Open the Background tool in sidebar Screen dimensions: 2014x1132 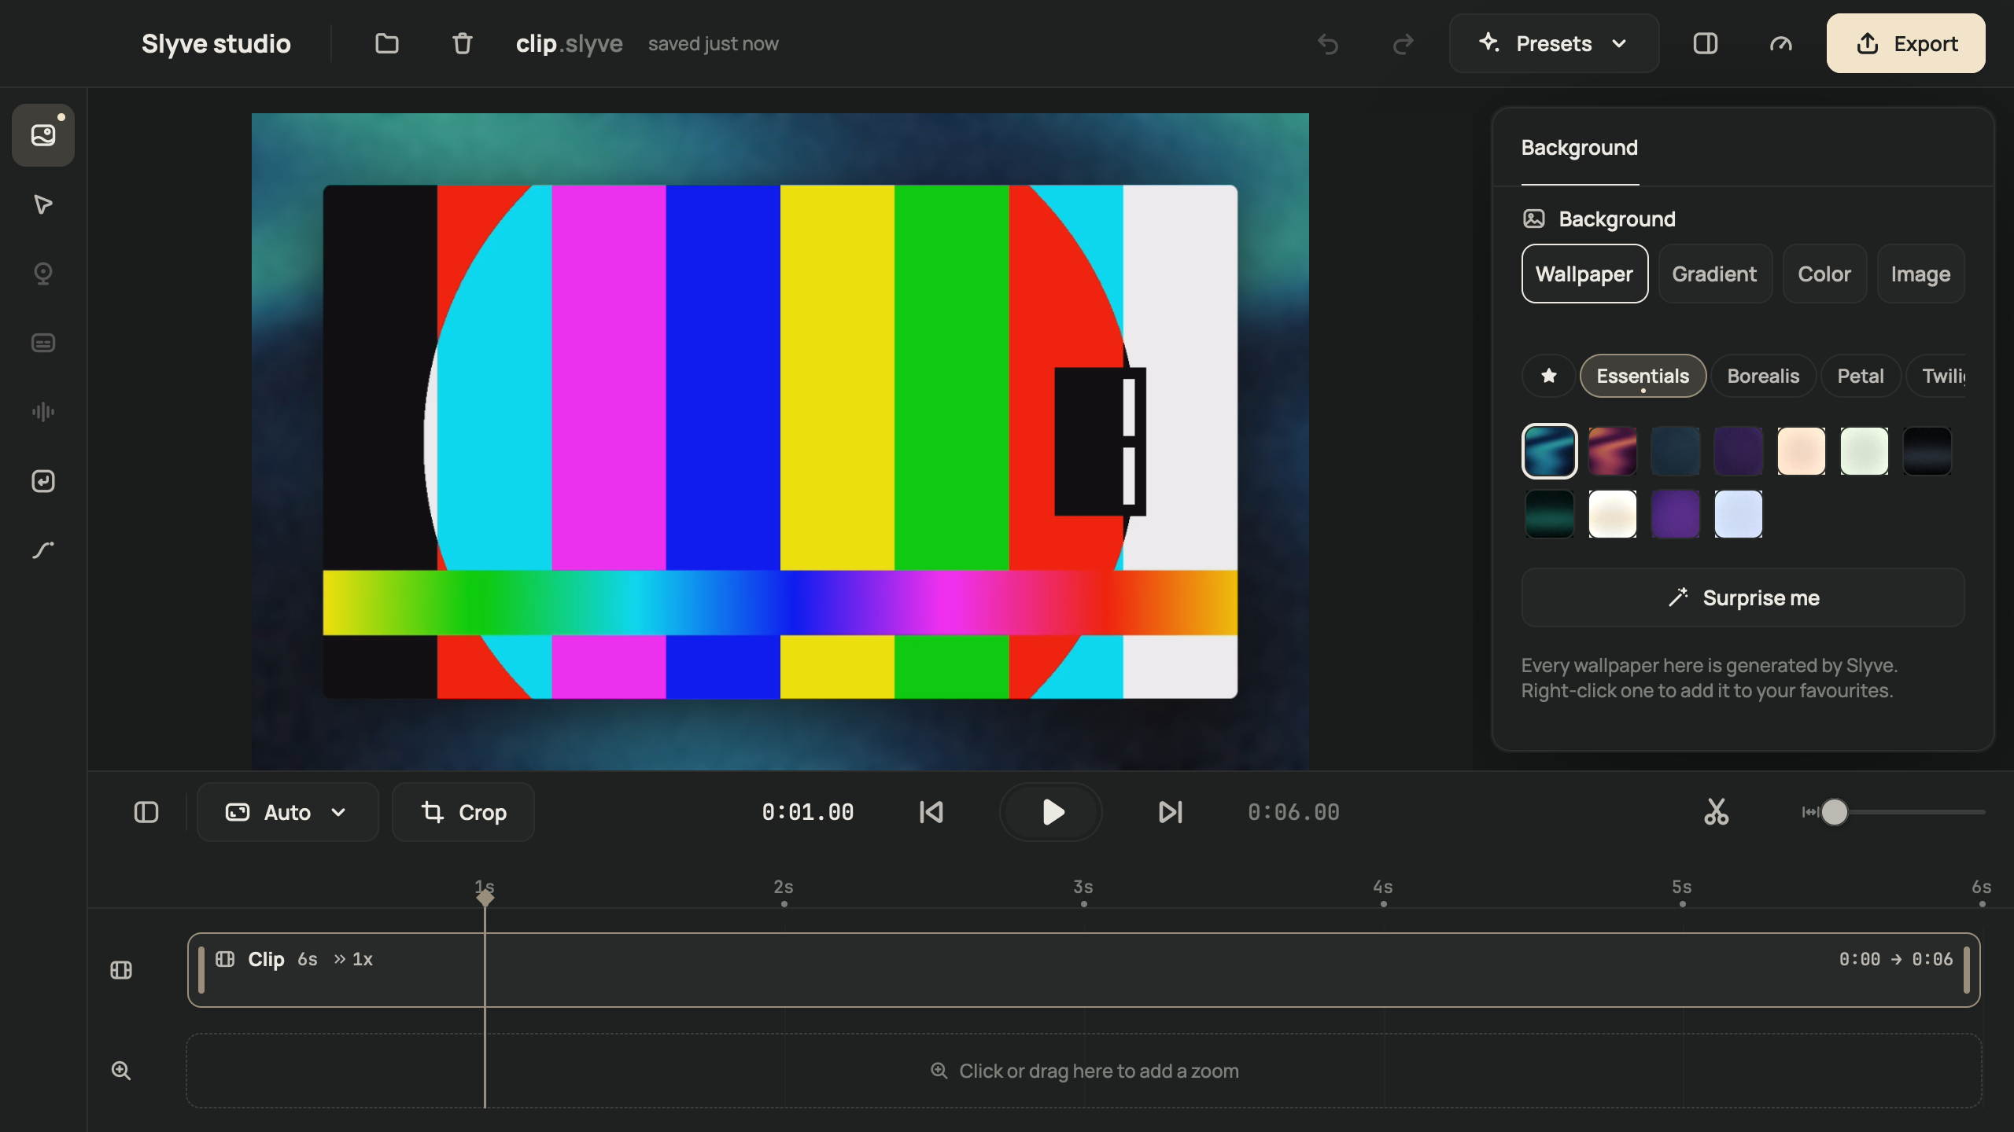(43, 135)
